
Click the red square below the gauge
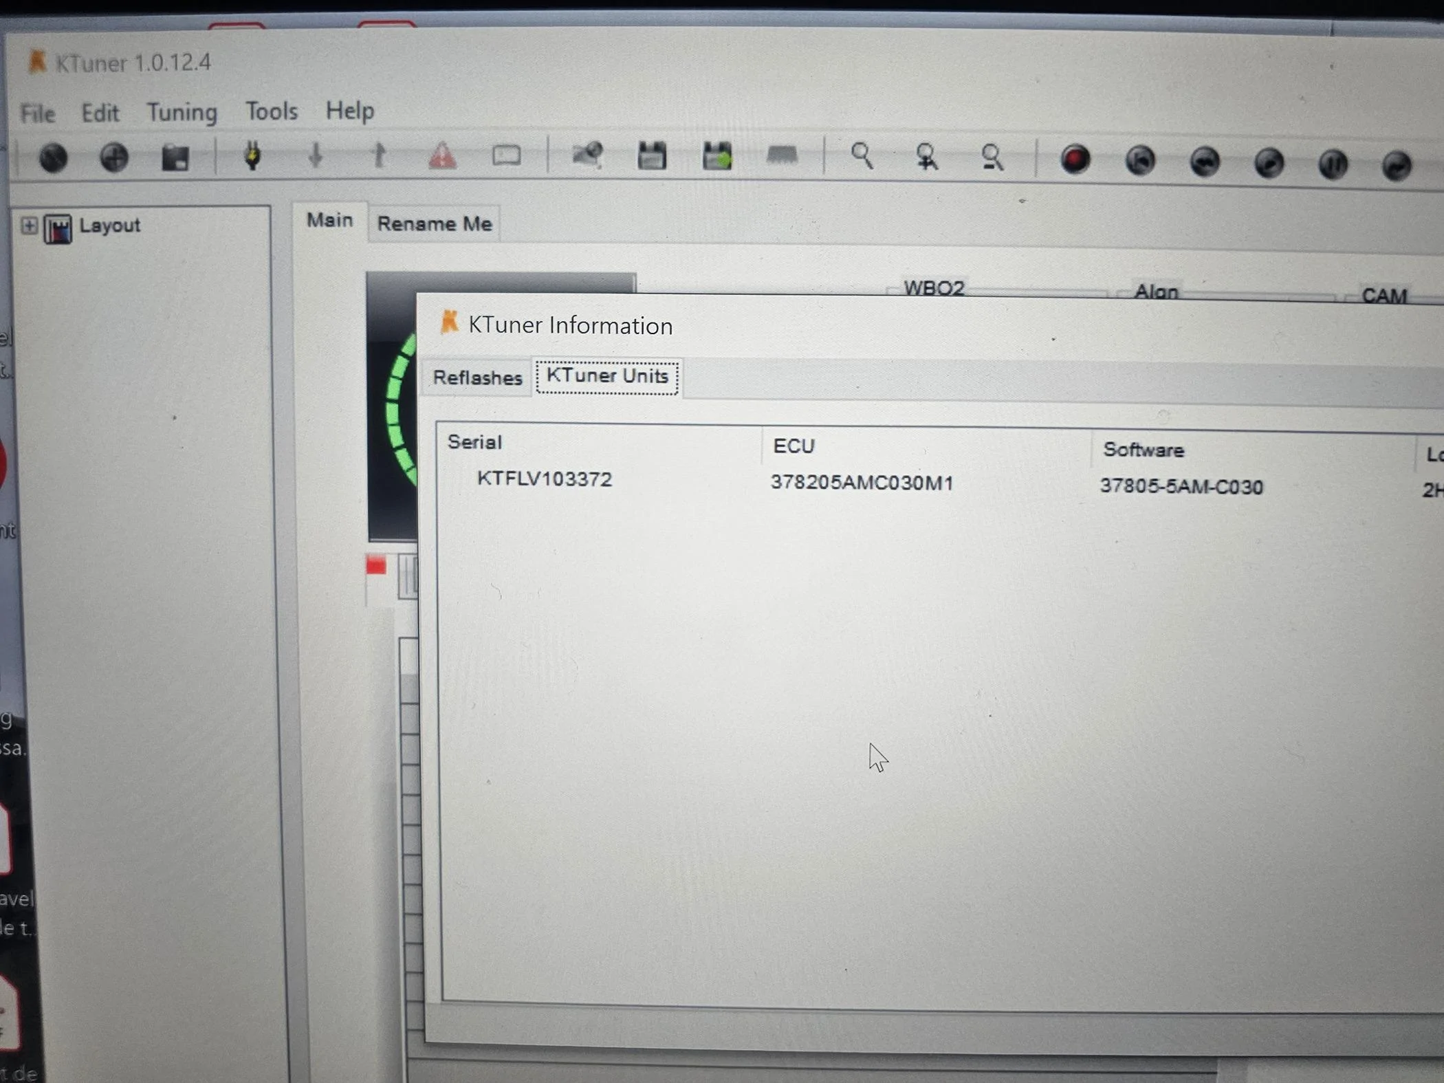(x=376, y=566)
